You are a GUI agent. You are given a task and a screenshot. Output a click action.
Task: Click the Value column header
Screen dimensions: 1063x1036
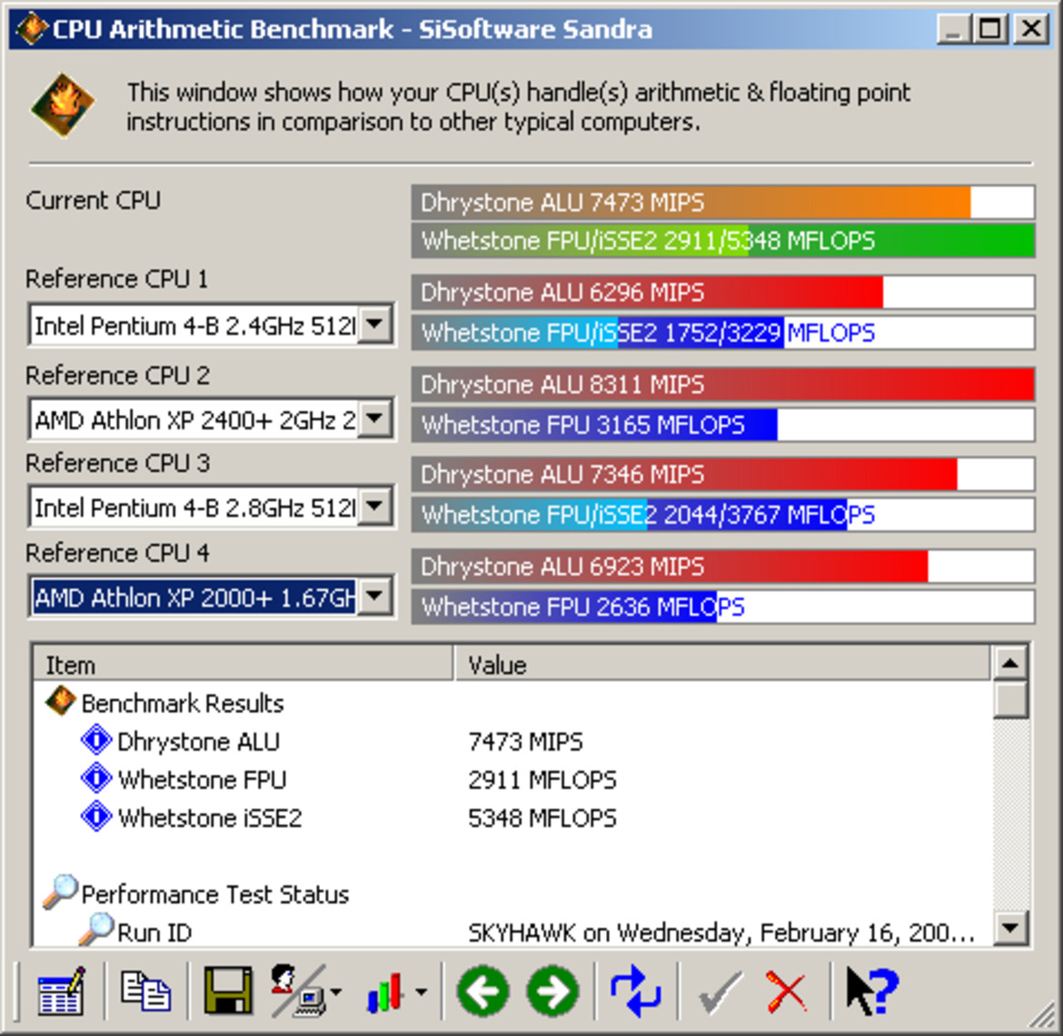point(722,663)
